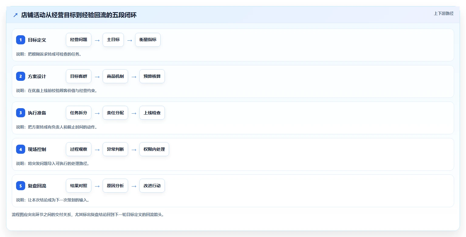Click the heading 店铺活动从经营目标到经验回流的五段闭环
Viewport: 466px width, 237px height.
(x=79, y=15)
